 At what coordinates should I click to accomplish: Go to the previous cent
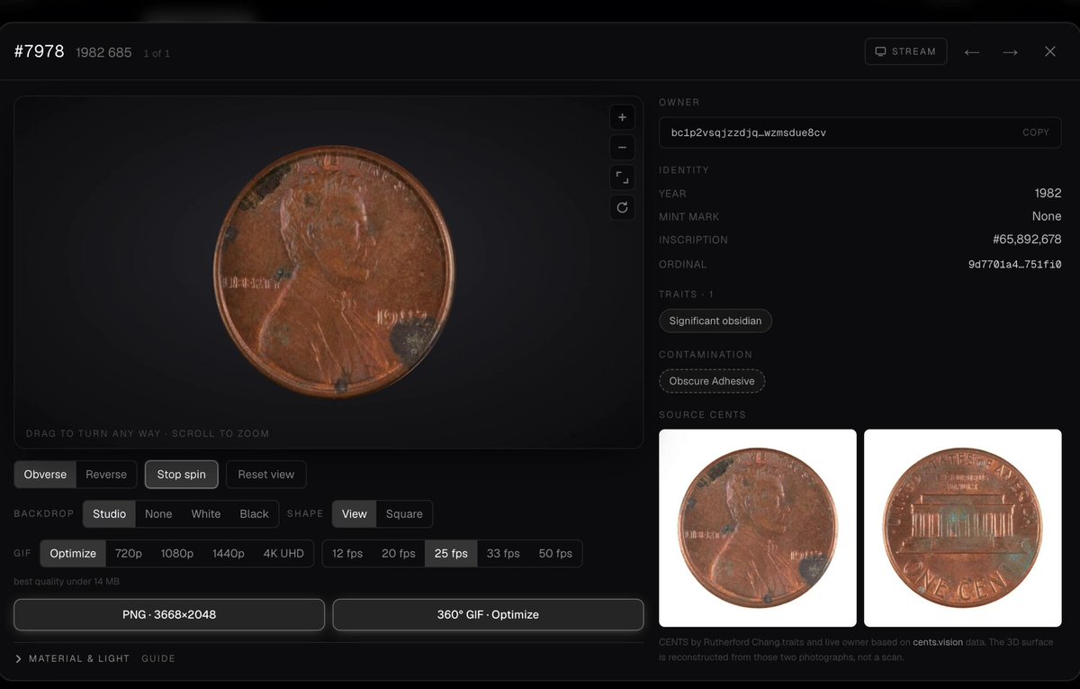[972, 51]
